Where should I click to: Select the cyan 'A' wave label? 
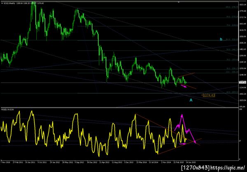[191, 100]
